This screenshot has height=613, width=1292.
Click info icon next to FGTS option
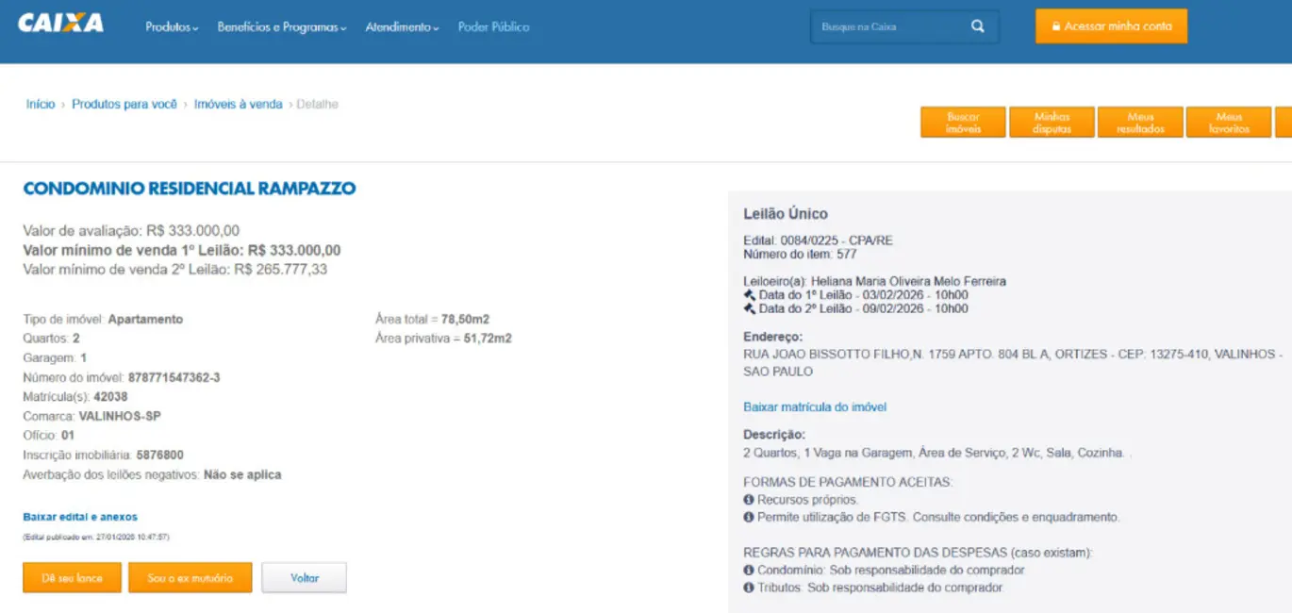coord(749,518)
